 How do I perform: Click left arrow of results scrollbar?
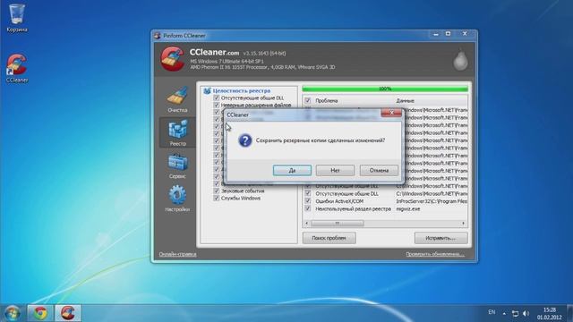tap(306, 223)
